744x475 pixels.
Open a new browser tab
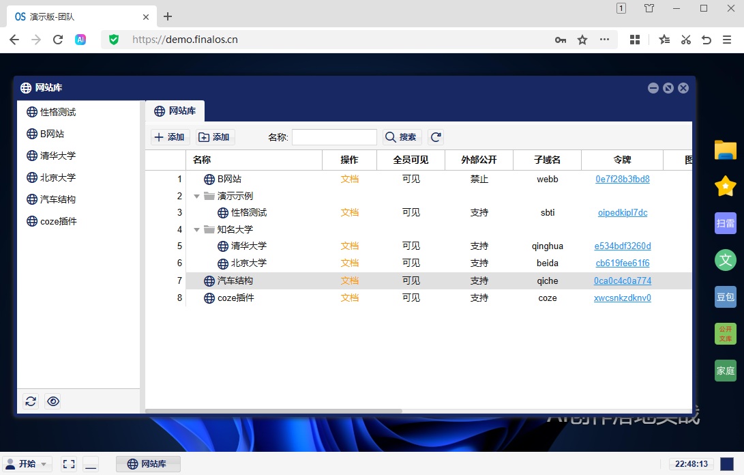click(168, 16)
